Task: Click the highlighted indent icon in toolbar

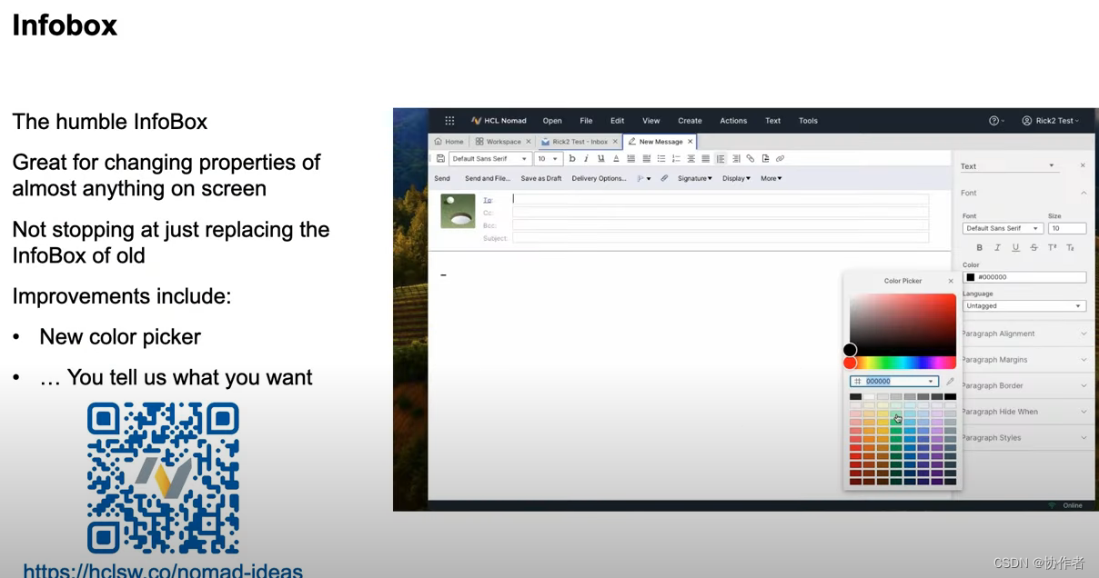Action: (721, 159)
